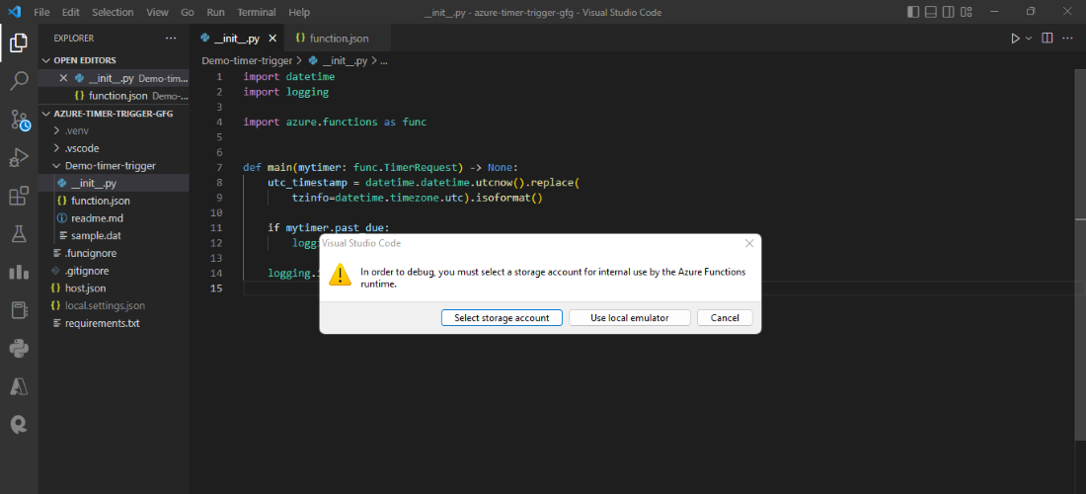Close the __init__.py editor tab
This screenshot has width=1086, height=494.
(272, 39)
